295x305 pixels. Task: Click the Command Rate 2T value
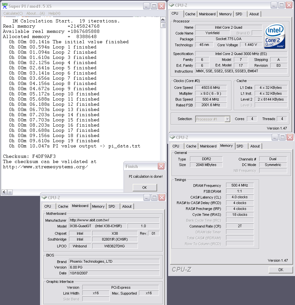click(240, 226)
